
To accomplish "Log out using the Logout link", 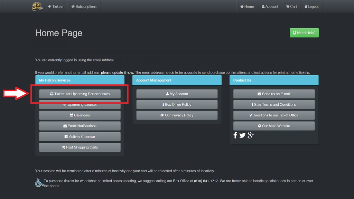I will (311, 7).
